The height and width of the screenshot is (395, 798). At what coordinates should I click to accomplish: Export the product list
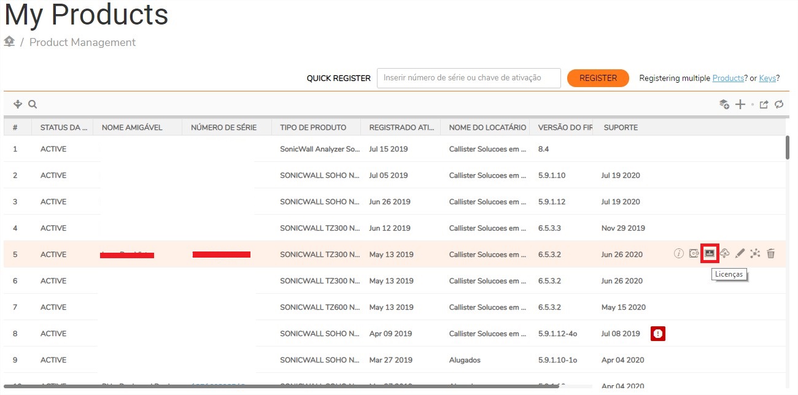tap(764, 104)
